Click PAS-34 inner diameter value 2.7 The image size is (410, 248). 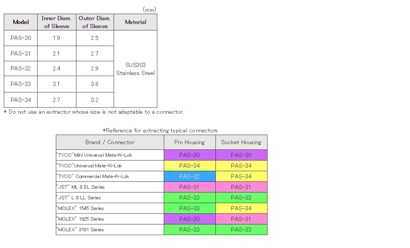point(57,100)
